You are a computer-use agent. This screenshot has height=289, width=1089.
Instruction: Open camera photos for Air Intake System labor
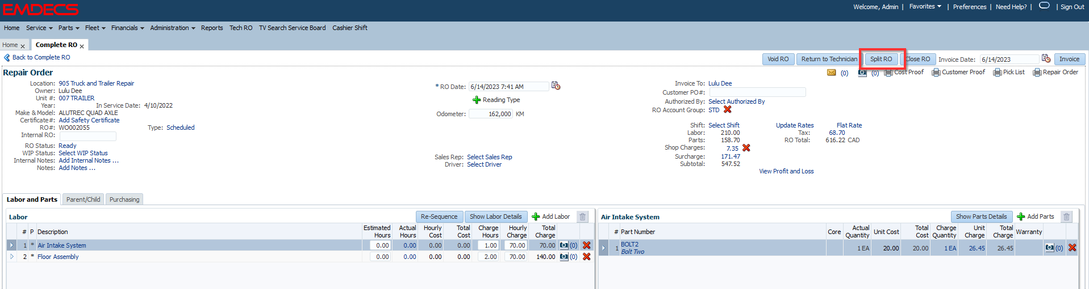564,245
